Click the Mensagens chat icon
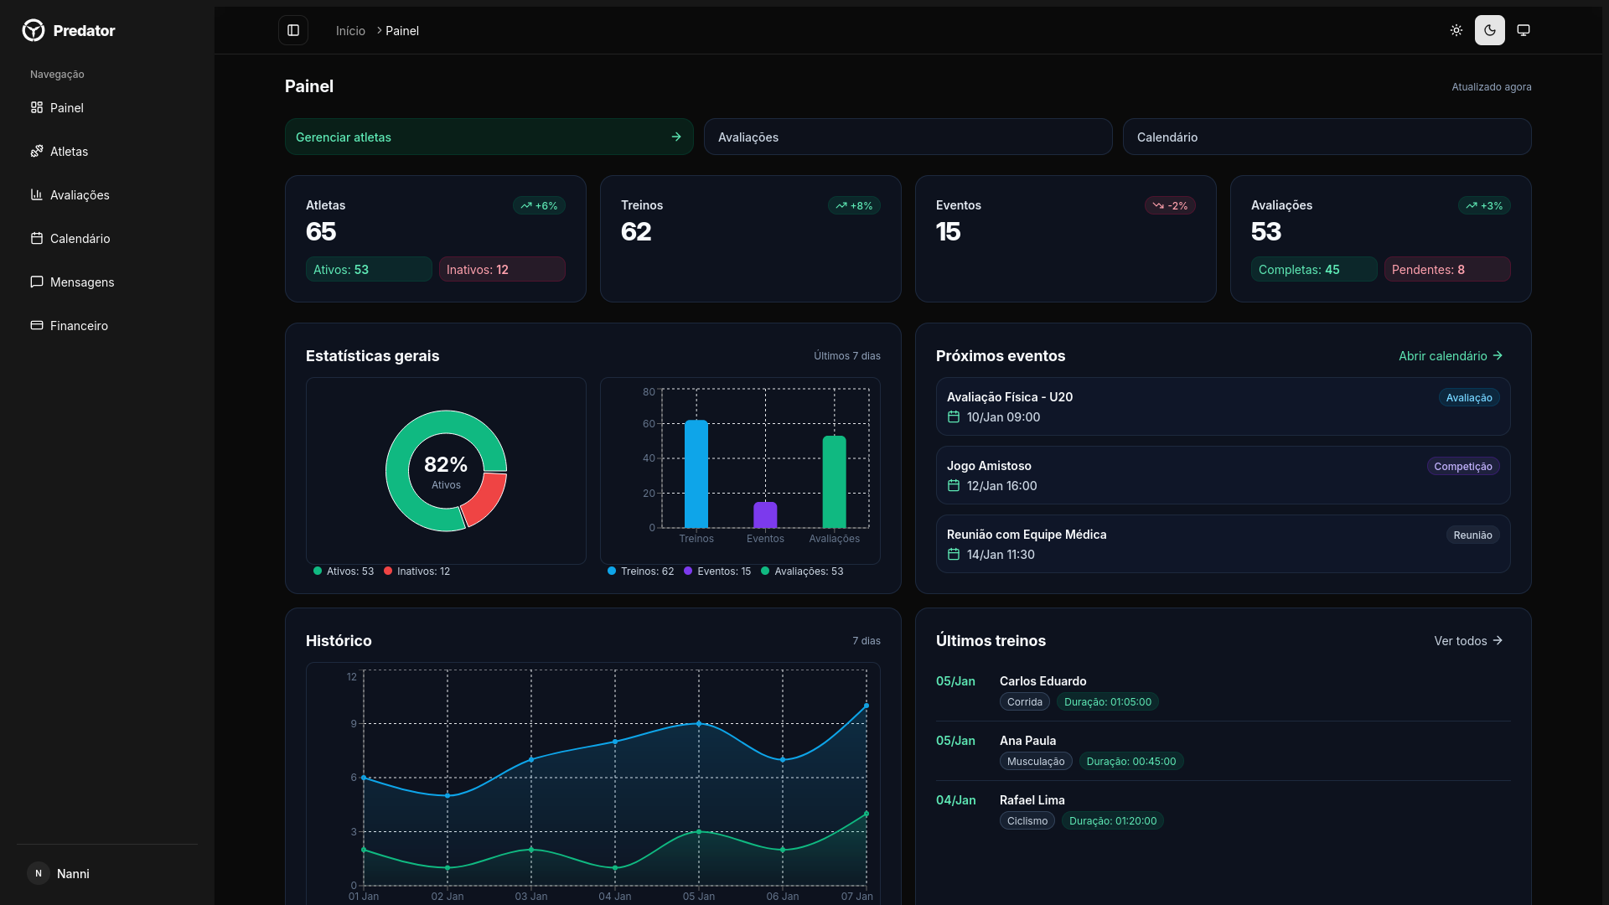1609x905 pixels. (37, 282)
